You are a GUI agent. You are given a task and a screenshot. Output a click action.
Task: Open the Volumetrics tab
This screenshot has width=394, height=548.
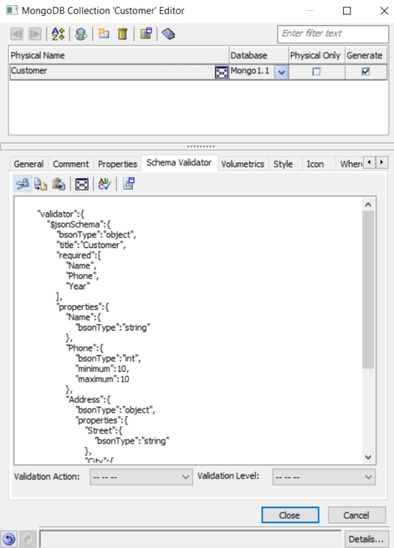(242, 164)
